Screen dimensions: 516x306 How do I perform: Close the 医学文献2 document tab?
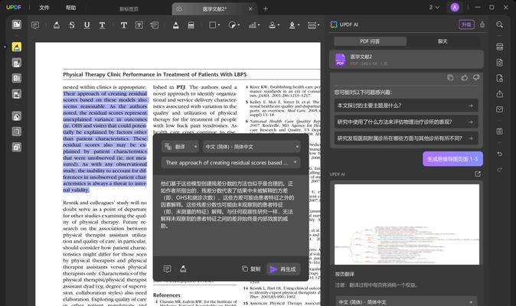coord(250,9)
